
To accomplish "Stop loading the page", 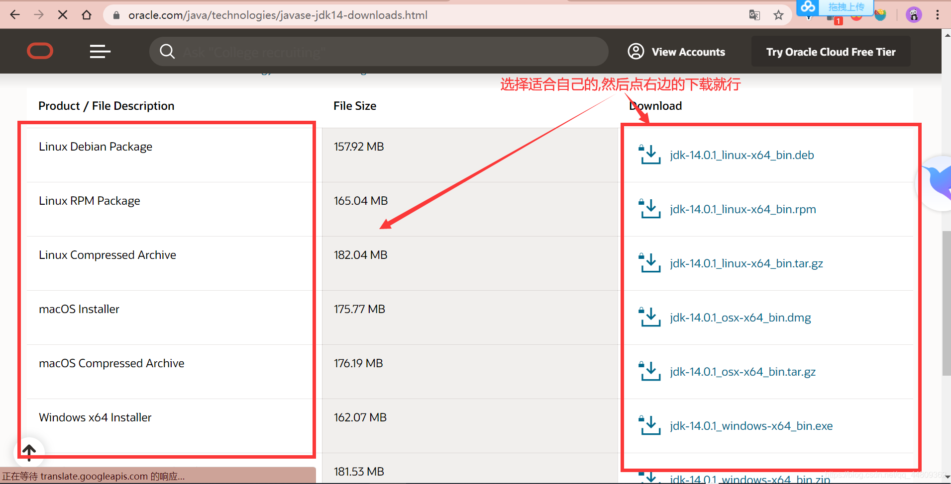I will click(63, 15).
